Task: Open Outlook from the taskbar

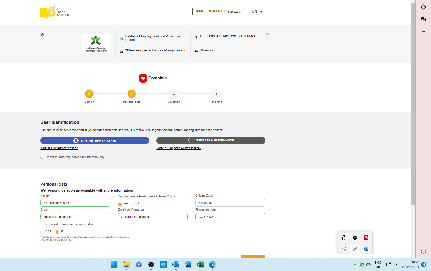Action: tap(176, 265)
